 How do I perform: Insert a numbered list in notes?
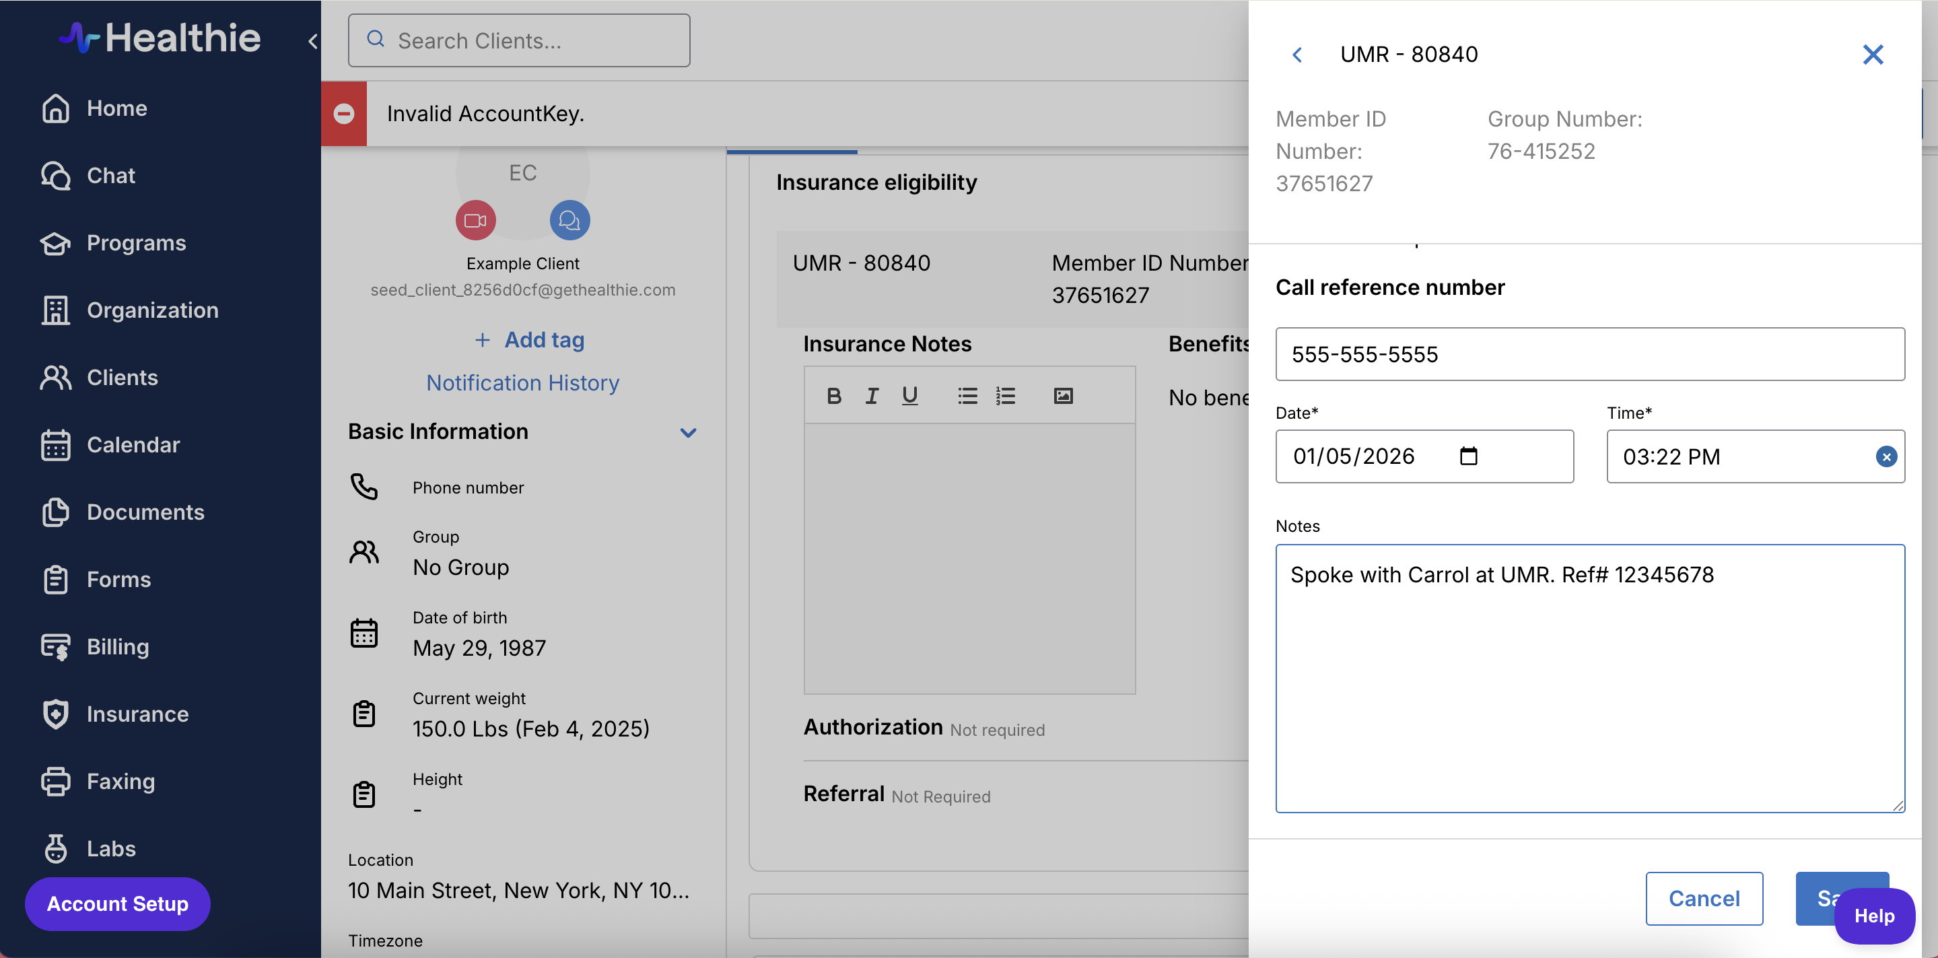pyautogui.click(x=1006, y=396)
